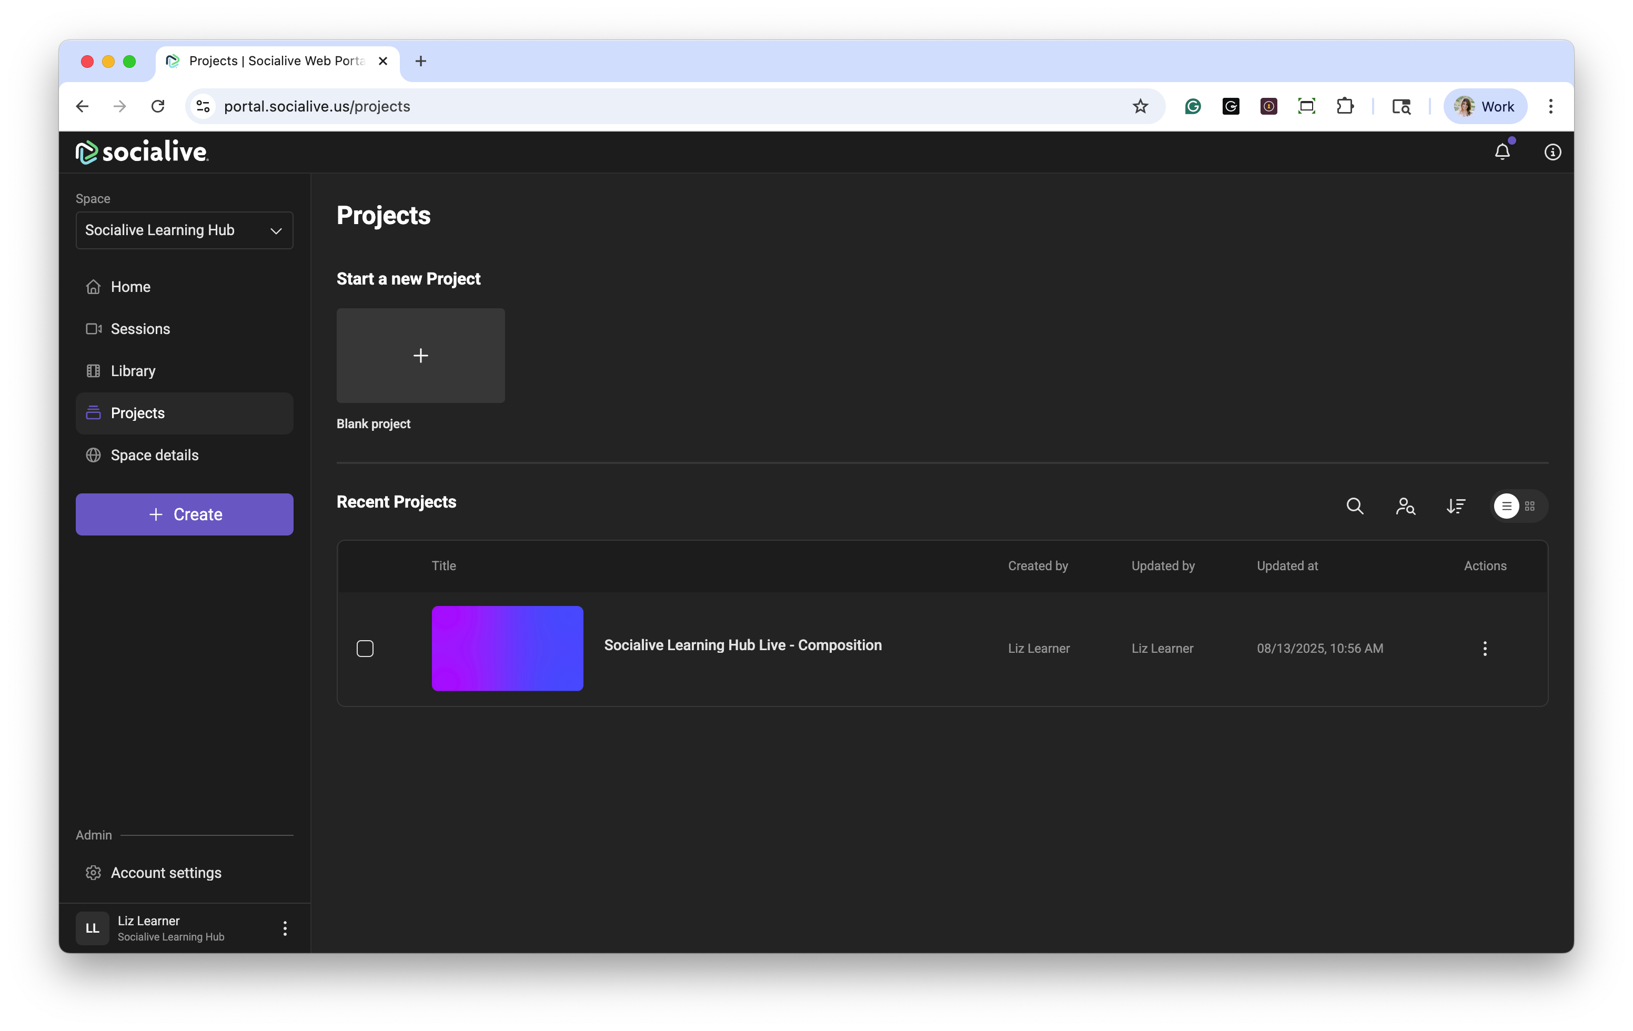Expand the Socialive Learning Hub space dropdown

coord(185,230)
